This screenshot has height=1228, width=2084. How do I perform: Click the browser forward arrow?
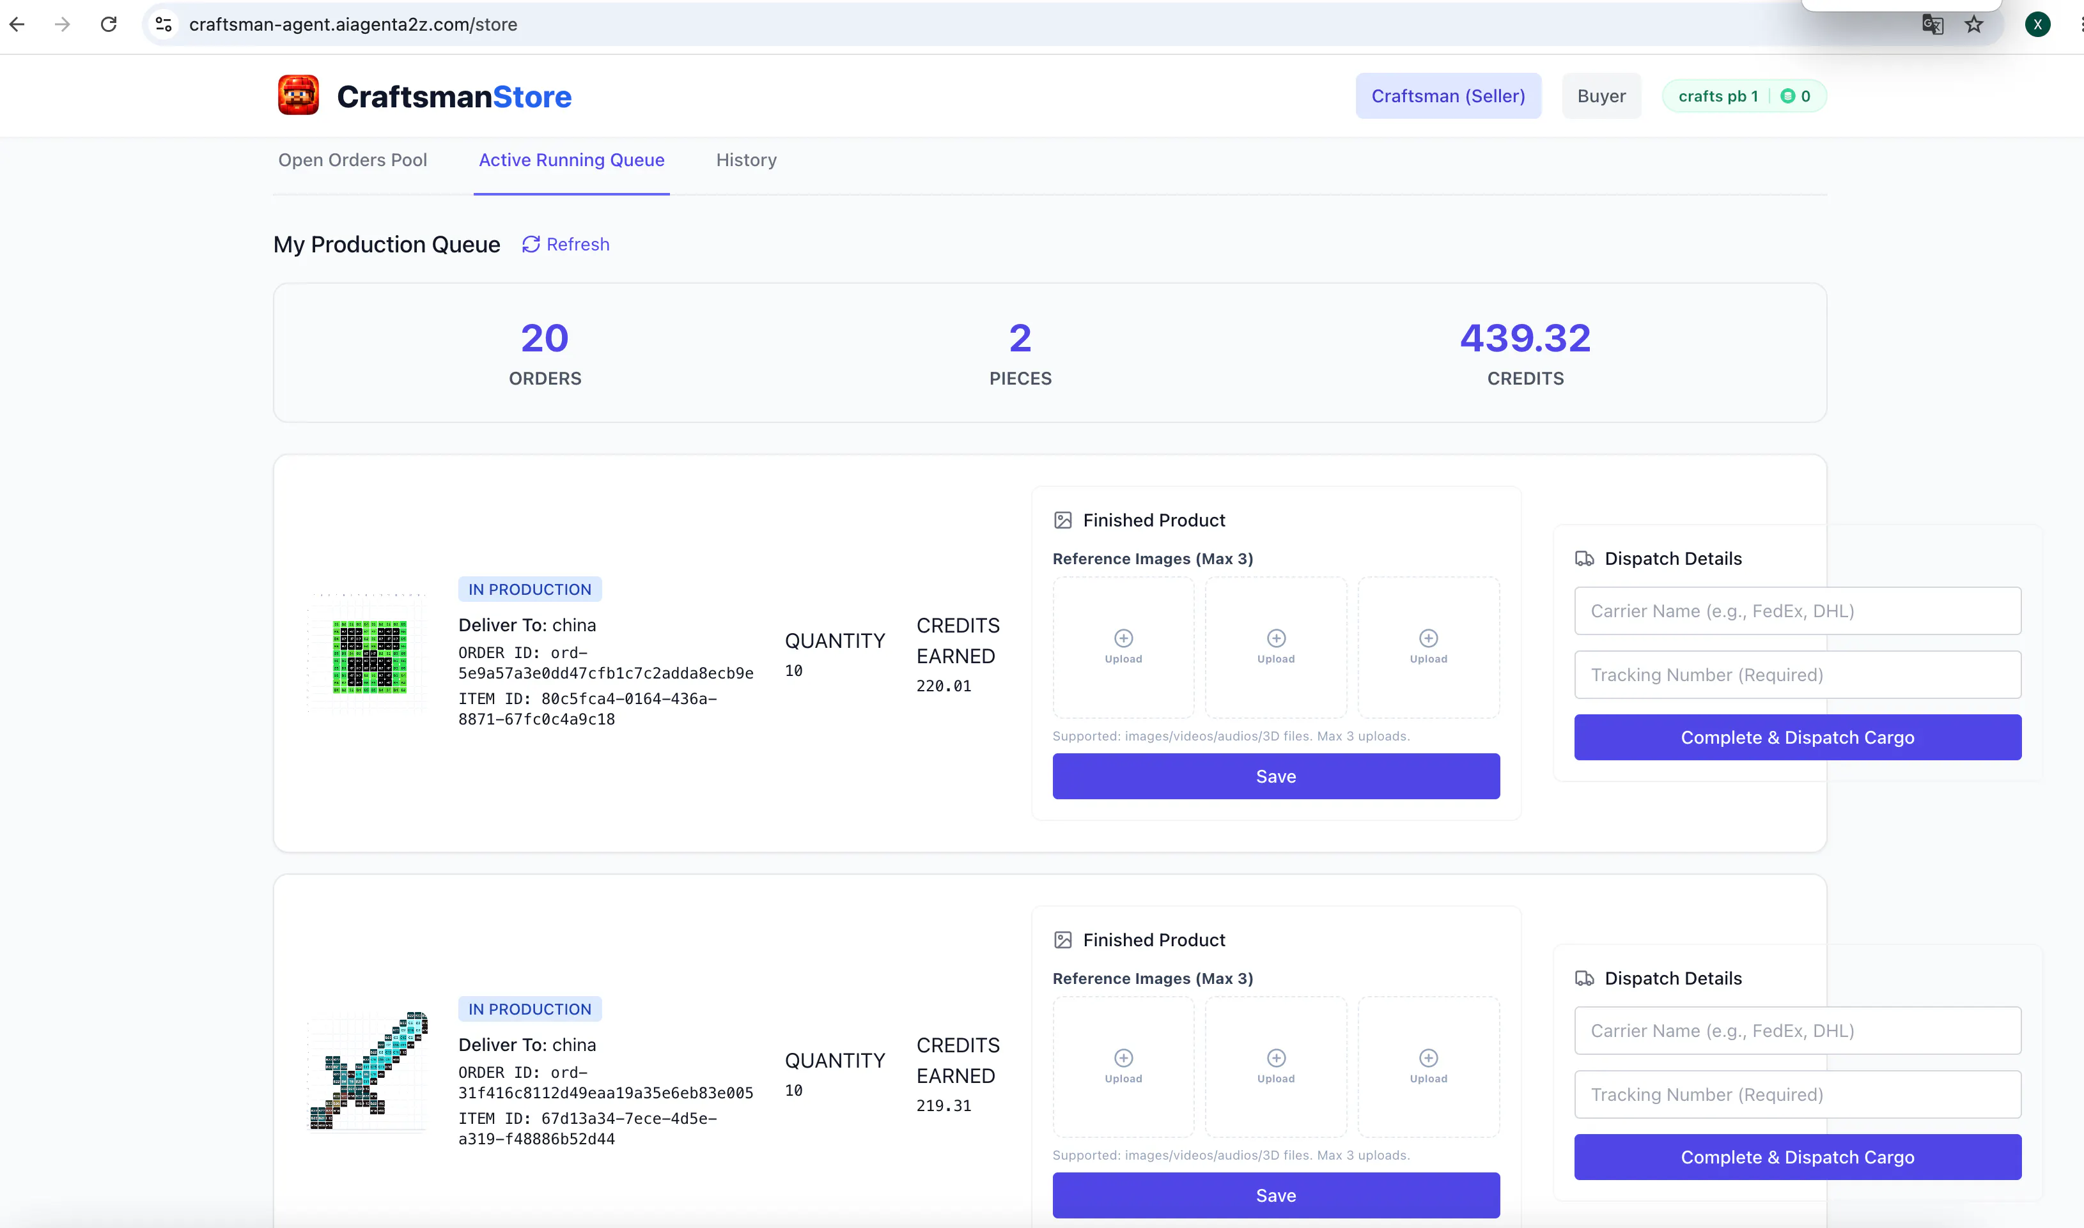pyautogui.click(x=62, y=24)
